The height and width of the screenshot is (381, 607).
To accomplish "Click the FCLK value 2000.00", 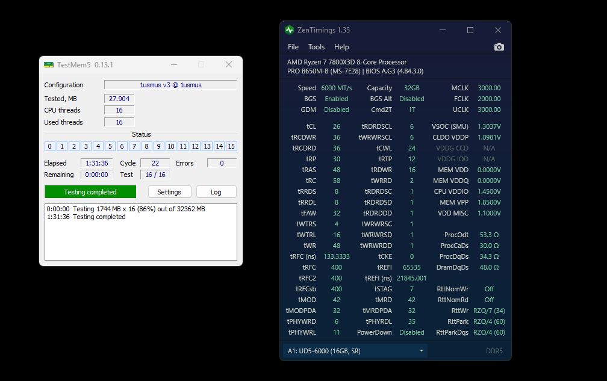I will [x=489, y=99].
